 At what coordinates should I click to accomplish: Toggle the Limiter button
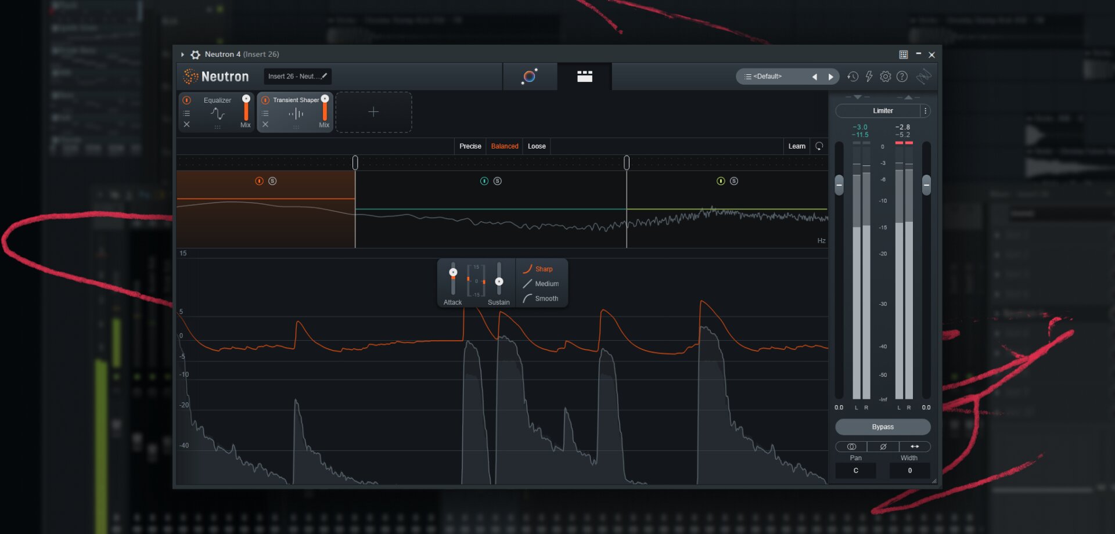[x=878, y=111]
